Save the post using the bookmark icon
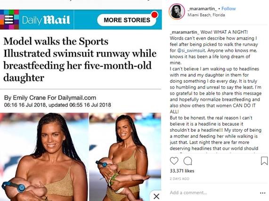 [264, 161]
